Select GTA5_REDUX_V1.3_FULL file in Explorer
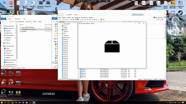The height and width of the screenshot is (104, 186). (29, 29)
